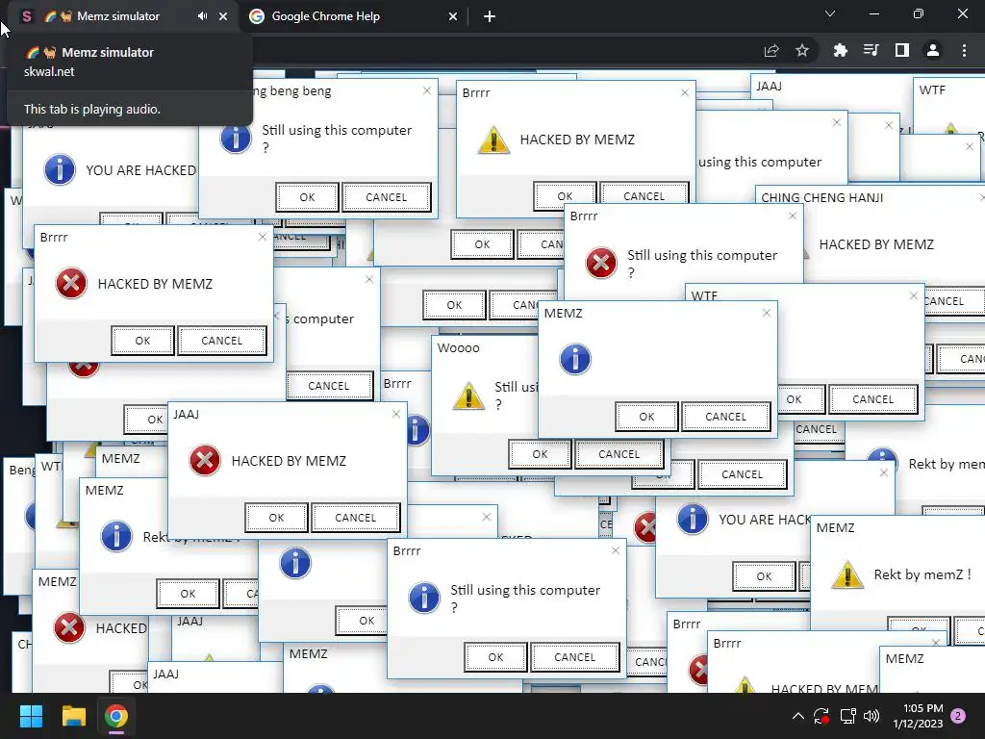Viewport: 985px width, 739px height.
Task: Click CANCEL in the JAAJ HACKED BY MEMZ dialog
Action: coord(356,518)
